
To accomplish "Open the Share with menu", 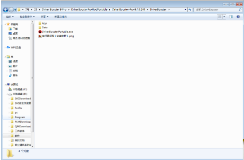I will pos(45,17).
